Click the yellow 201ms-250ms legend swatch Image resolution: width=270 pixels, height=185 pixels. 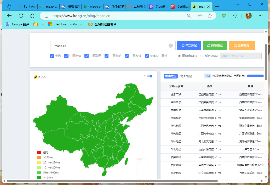(39, 162)
